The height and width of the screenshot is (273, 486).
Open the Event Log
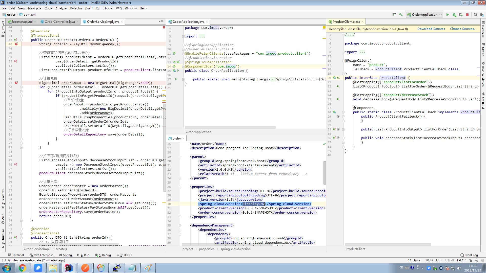click(x=469, y=255)
